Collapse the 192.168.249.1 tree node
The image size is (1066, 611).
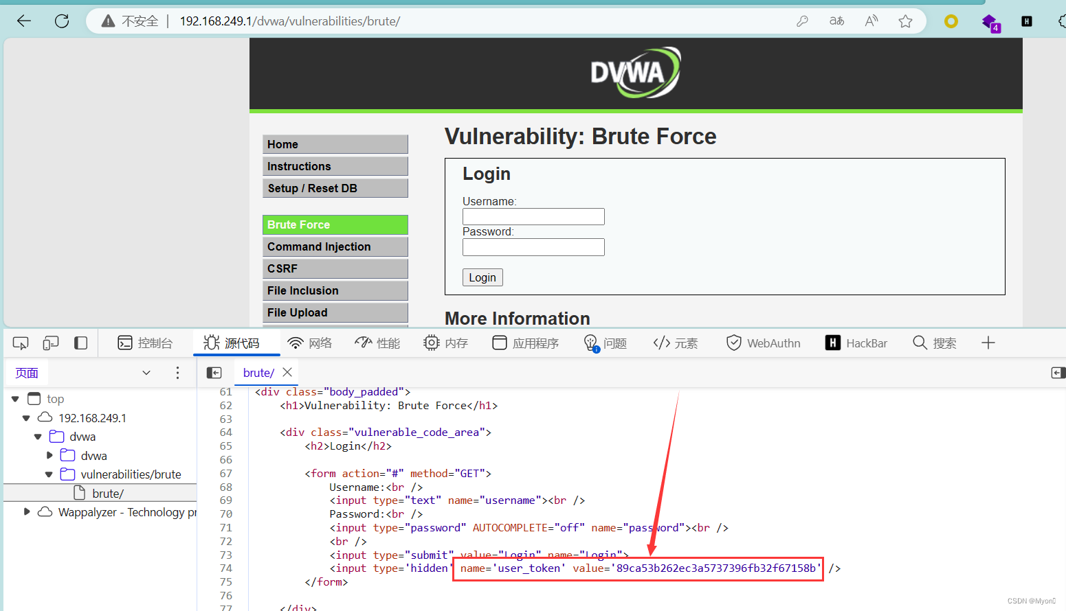coord(26,417)
